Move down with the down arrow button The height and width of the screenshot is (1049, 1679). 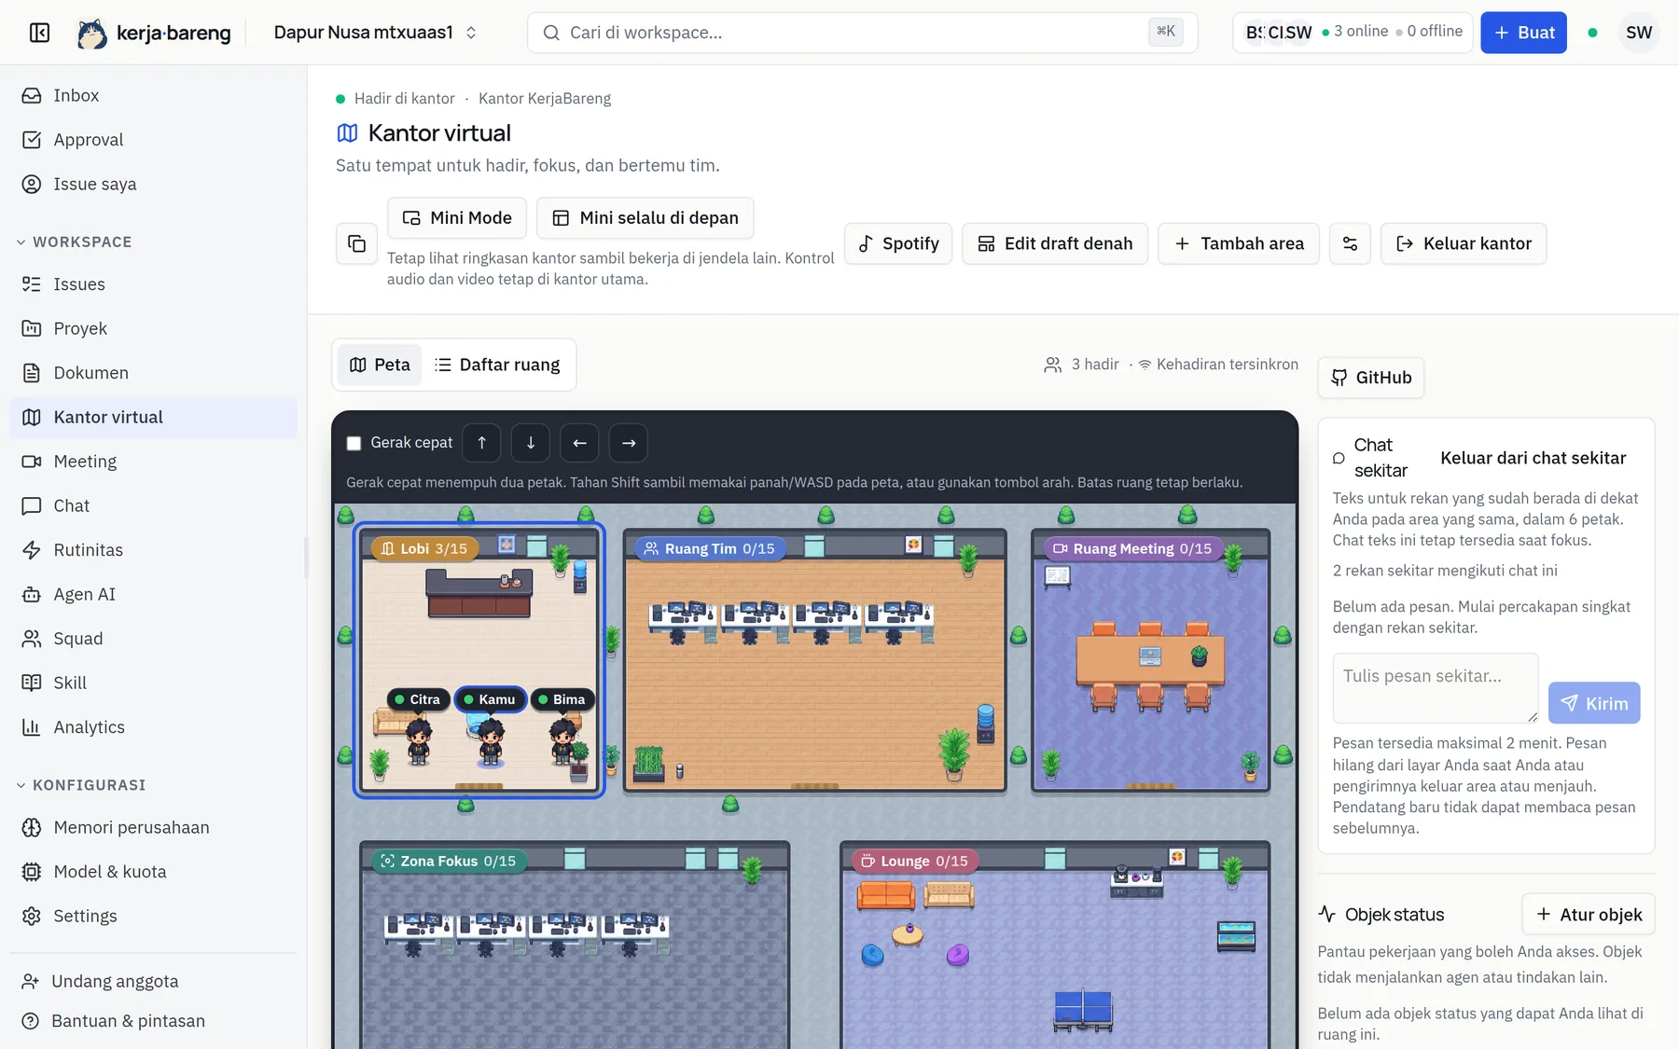(531, 443)
